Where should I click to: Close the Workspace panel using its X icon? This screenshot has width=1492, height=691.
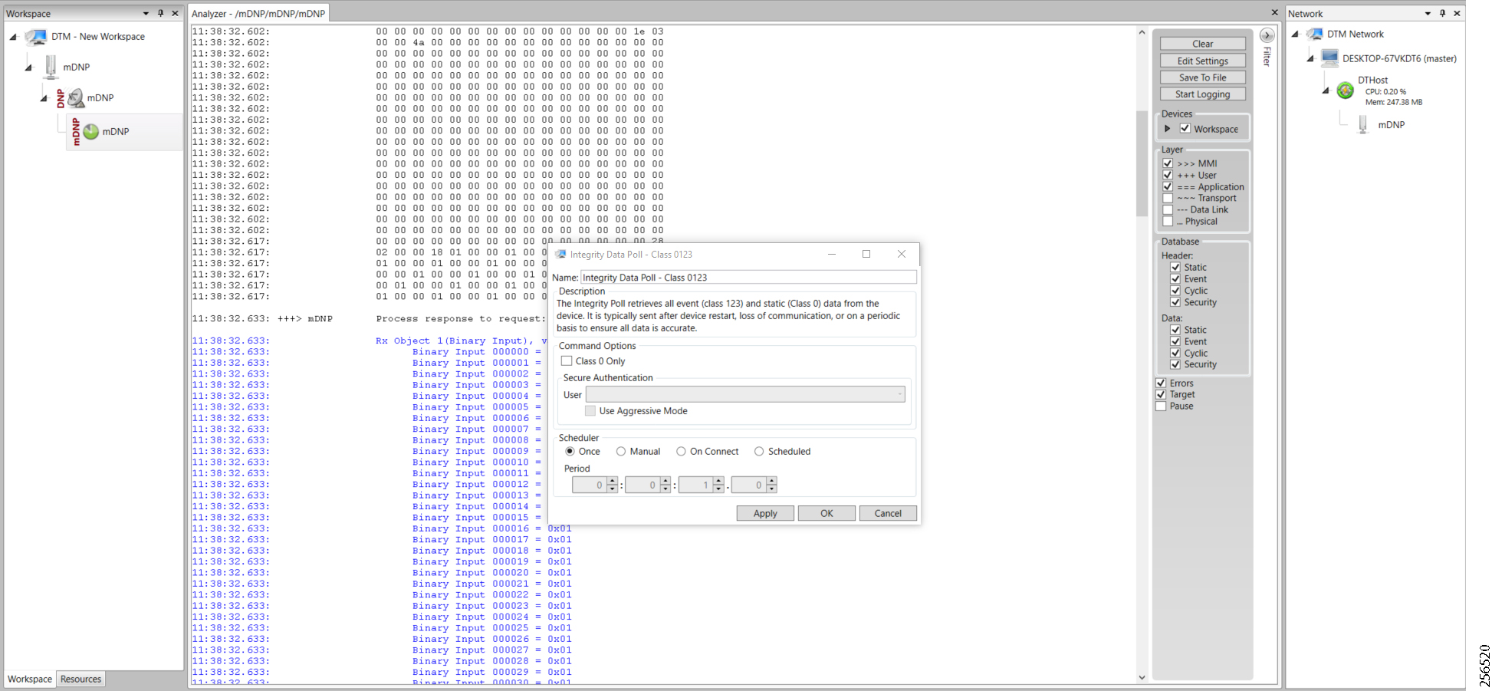tap(175, 13)
